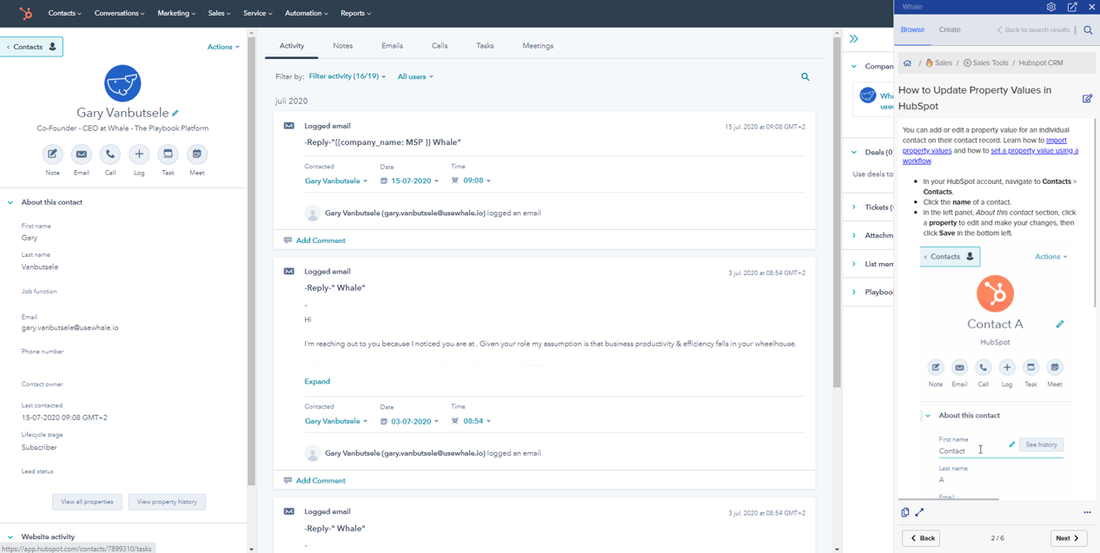Click the Email action icon for contact
1100x553 pixels.
coord(81,155)
